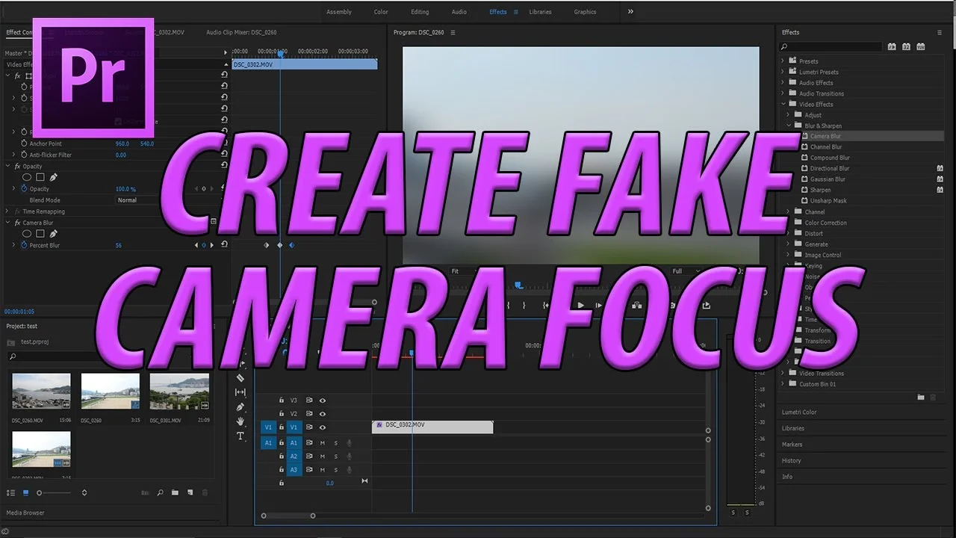Select the Razor tool in the tools panel
The height and width of the screenshot is (538, 956).
pos(240,378)
